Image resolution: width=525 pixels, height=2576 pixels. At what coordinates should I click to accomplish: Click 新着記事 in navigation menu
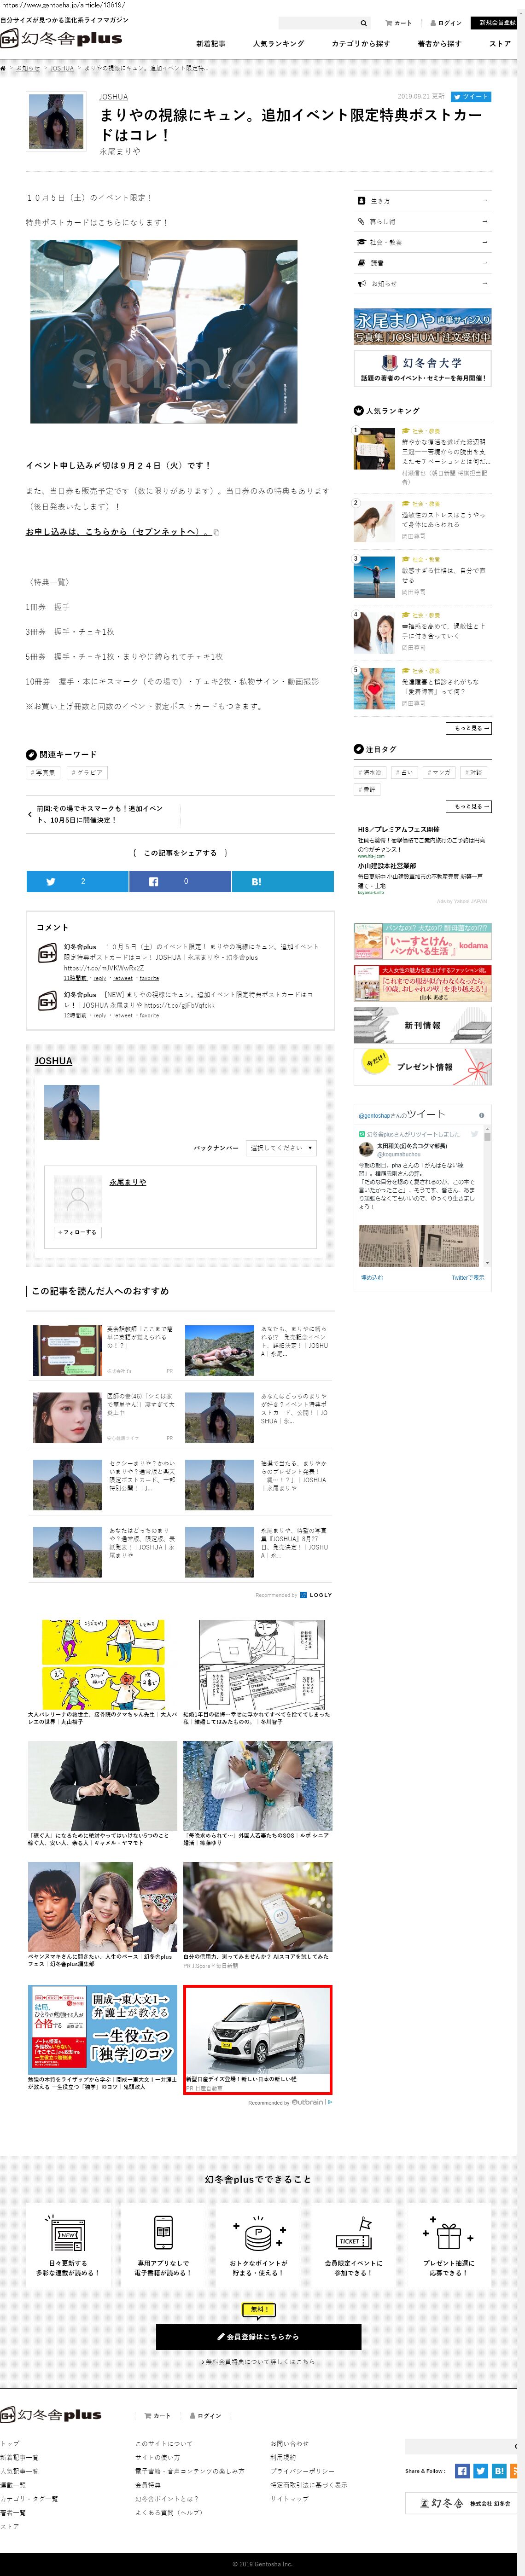[211, 44]
